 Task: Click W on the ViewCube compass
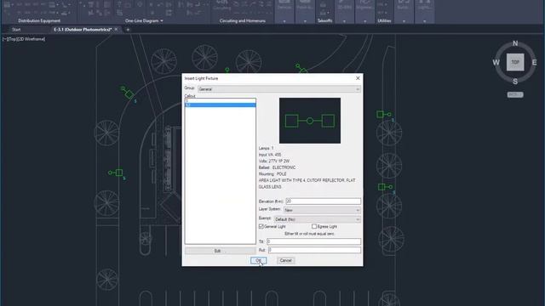tap(496, 62)
